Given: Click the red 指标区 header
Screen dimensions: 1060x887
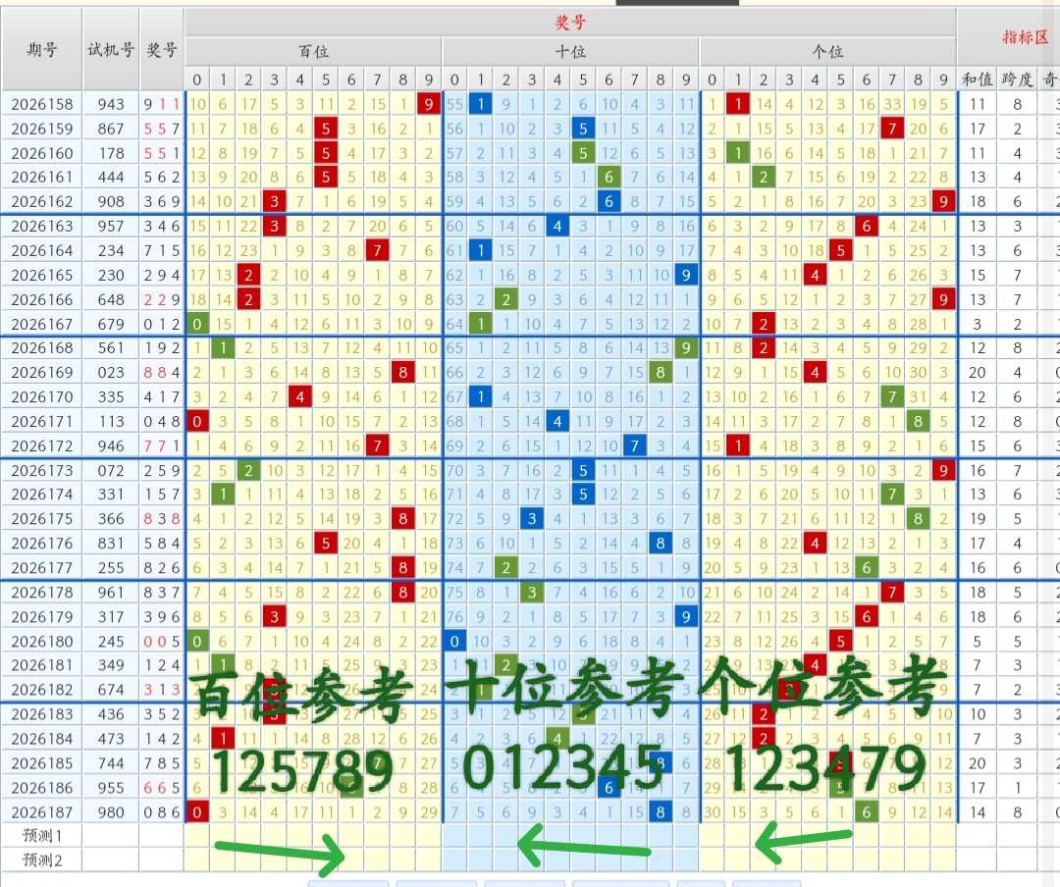Looking at the screenshot, I should pos(1025,37).
